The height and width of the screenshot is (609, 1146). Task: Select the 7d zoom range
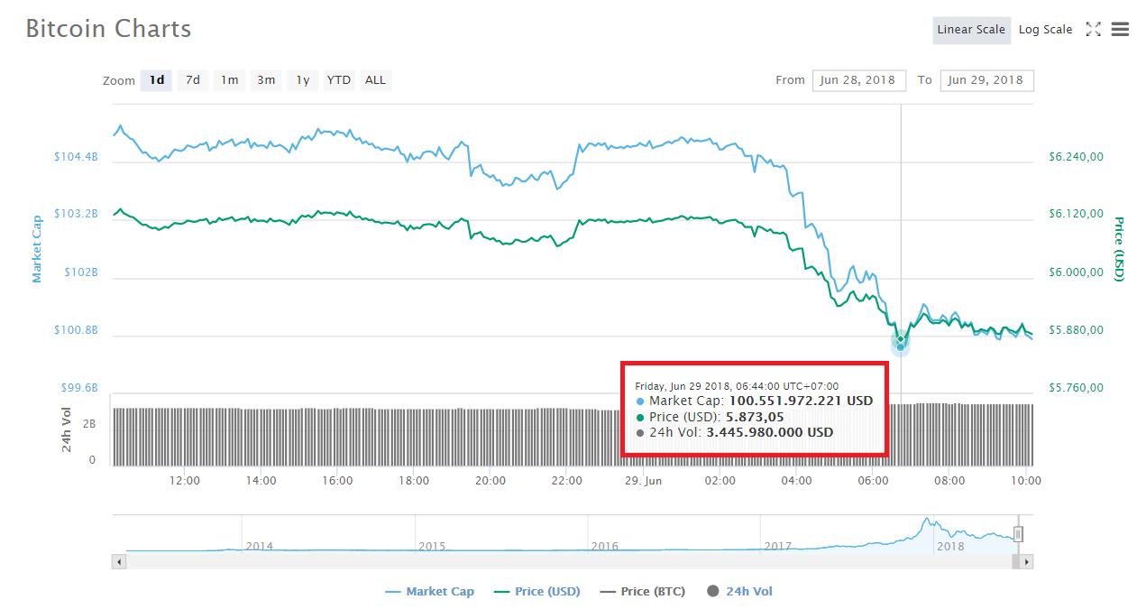tap(192, 79)
